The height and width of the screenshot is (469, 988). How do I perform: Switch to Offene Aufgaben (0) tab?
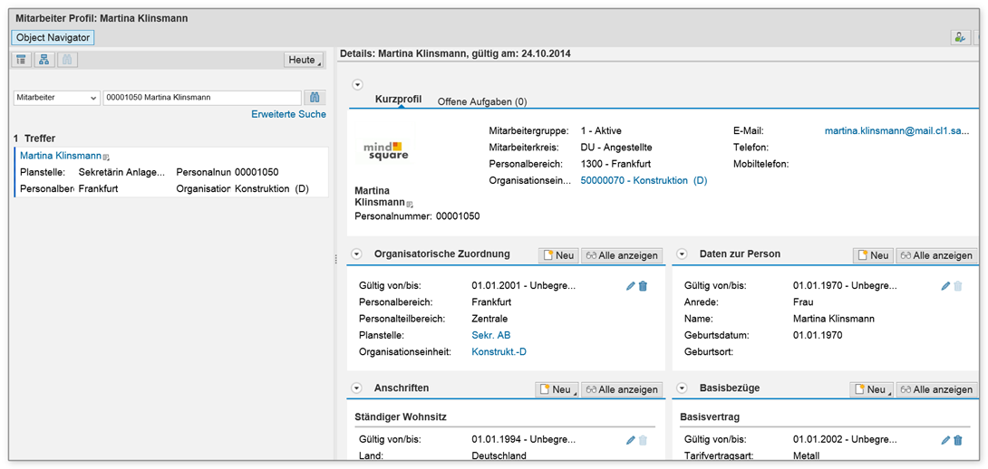point(482,100)
